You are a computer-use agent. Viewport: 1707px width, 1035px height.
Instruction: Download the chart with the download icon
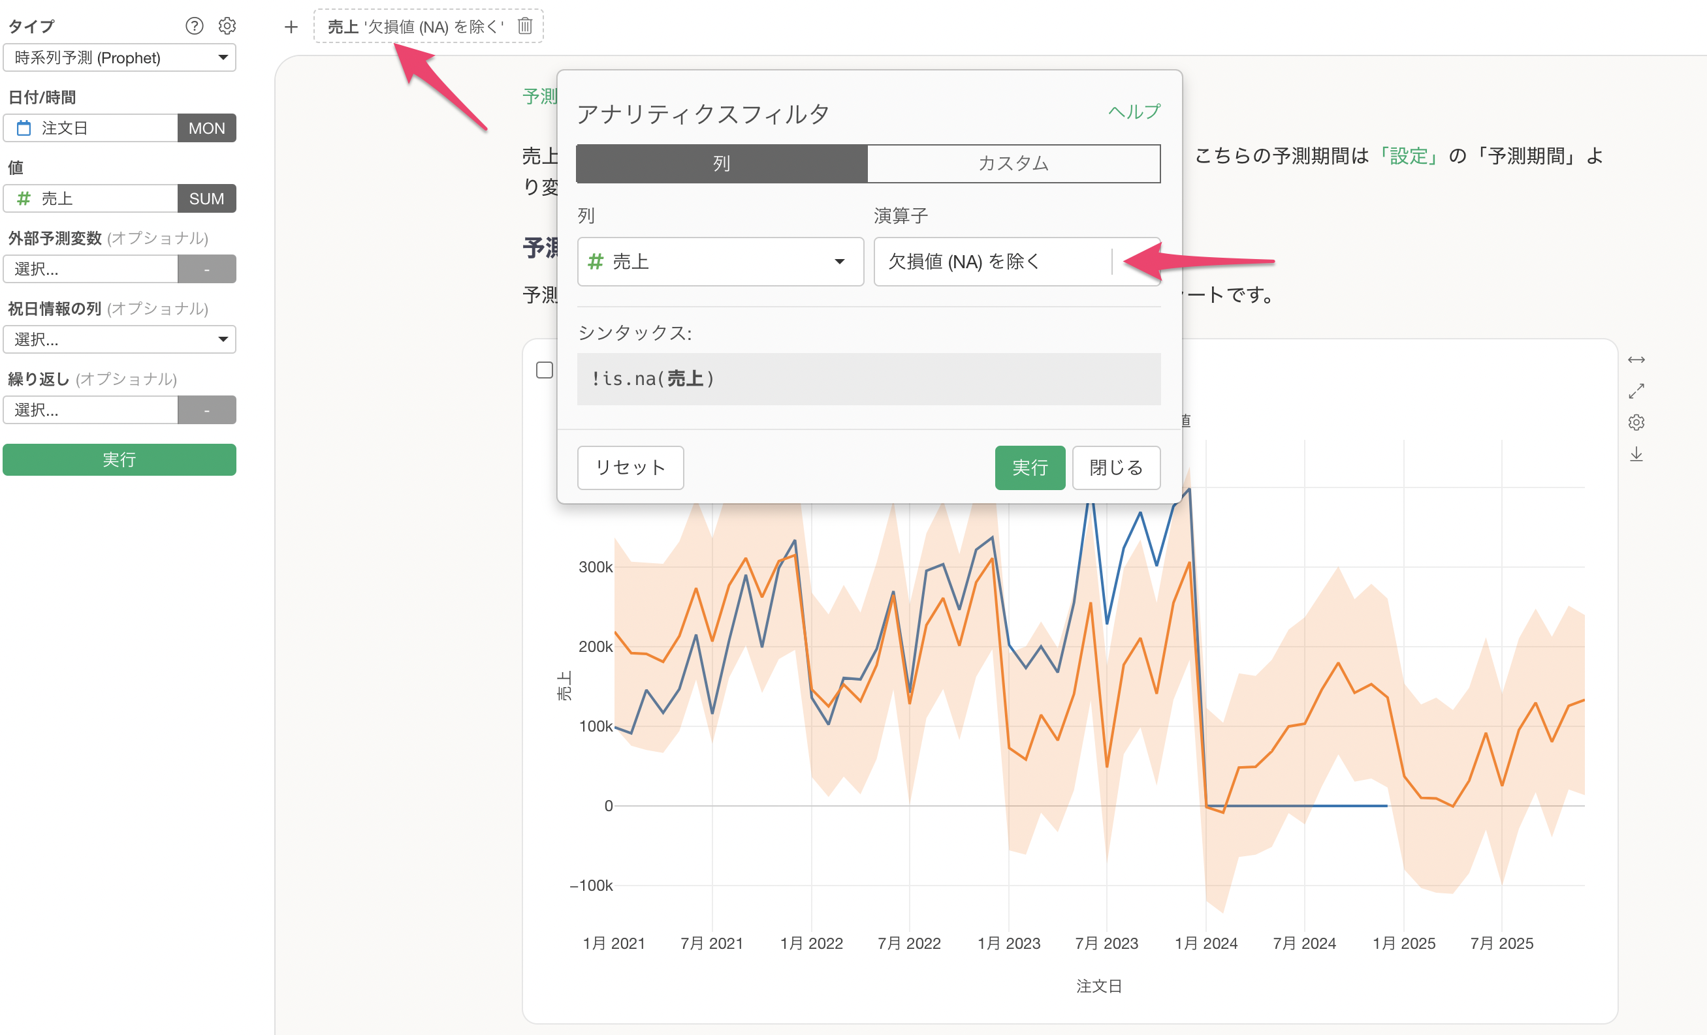click(1636, 454)
